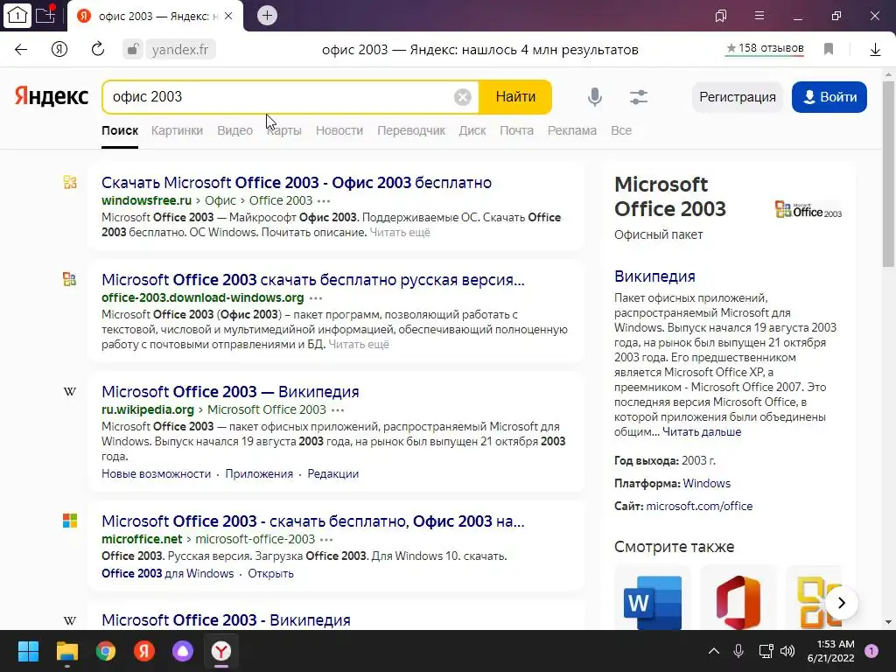This screenshot has width=896, height=672.
Task: Open Yandex home via the Я toolbar icon
Action: point(59,49)
